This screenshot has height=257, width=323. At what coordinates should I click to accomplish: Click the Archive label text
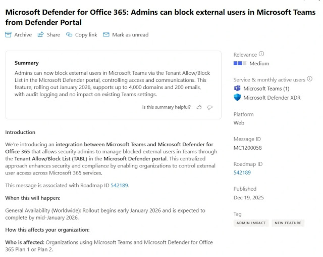[23, 35]
